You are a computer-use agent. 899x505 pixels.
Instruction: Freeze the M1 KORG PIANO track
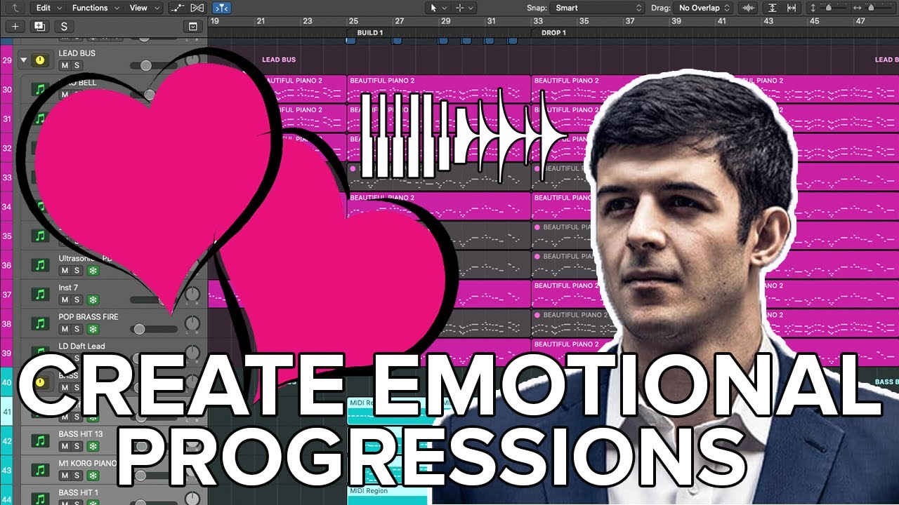tap(93, 476)
